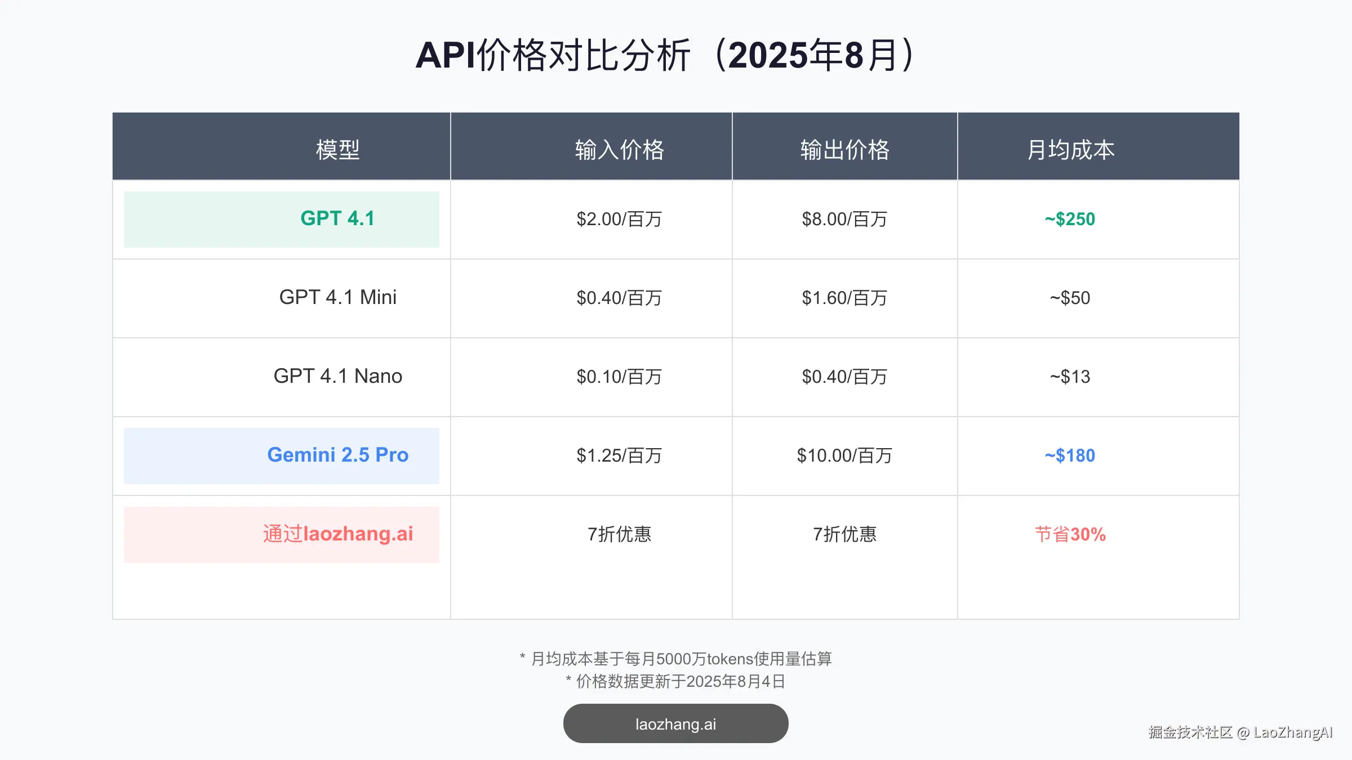Click the 输入价格 column header
This screenshot has width=1352, height=760.
(619, 150)
